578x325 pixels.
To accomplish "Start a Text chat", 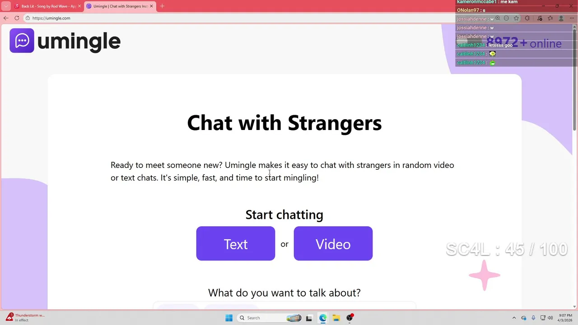I will 236,244.
